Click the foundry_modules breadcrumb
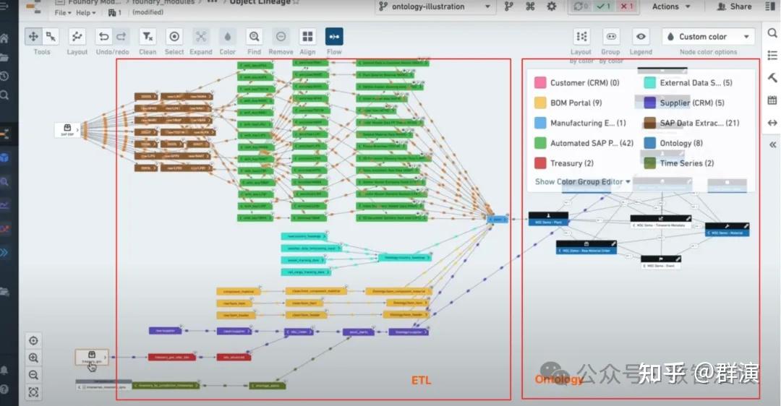This screenshot has height=406, width=781. (163, 2)
